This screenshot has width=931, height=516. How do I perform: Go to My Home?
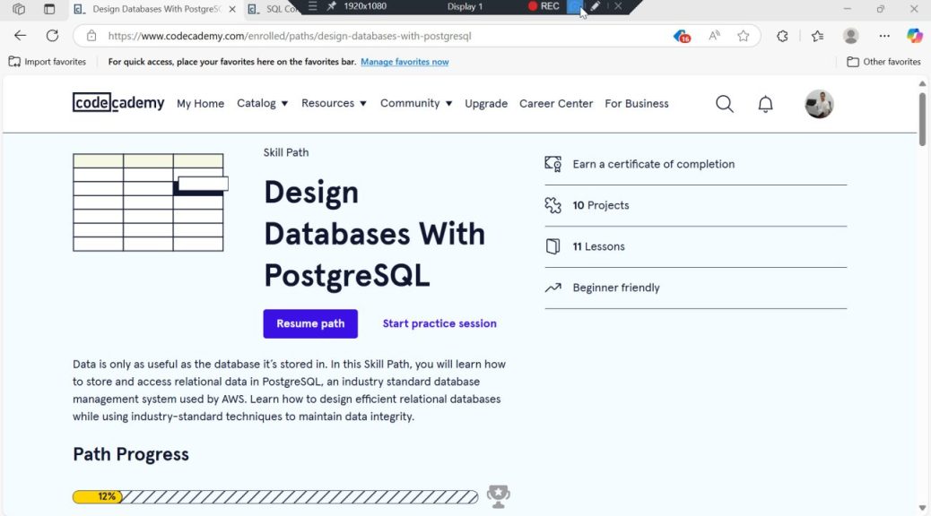click(200, 103)
